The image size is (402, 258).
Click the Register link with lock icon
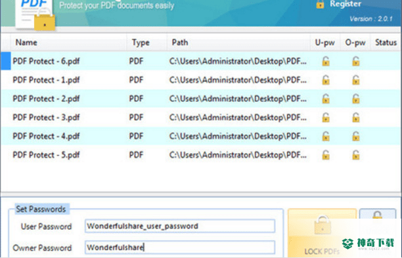coord(338,4)
